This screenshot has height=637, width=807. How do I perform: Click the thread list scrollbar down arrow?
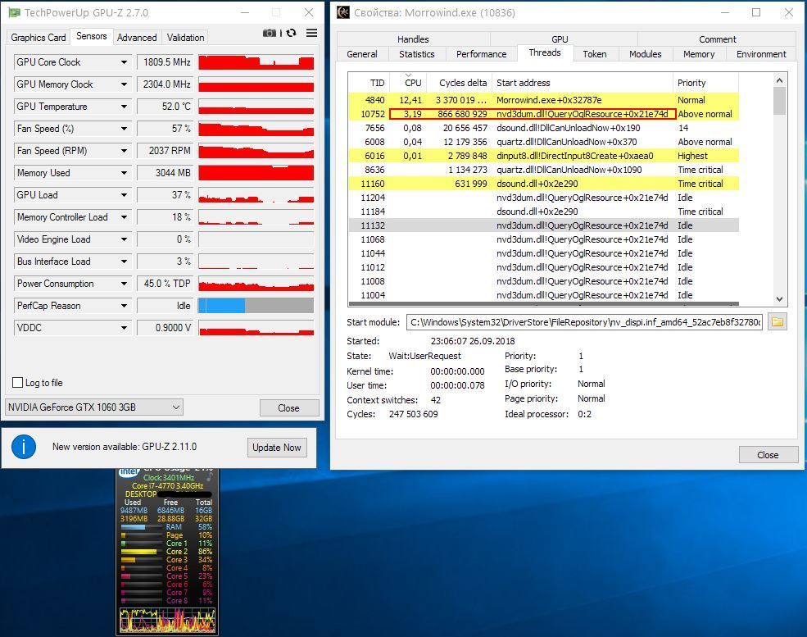[x=779, y=298]
